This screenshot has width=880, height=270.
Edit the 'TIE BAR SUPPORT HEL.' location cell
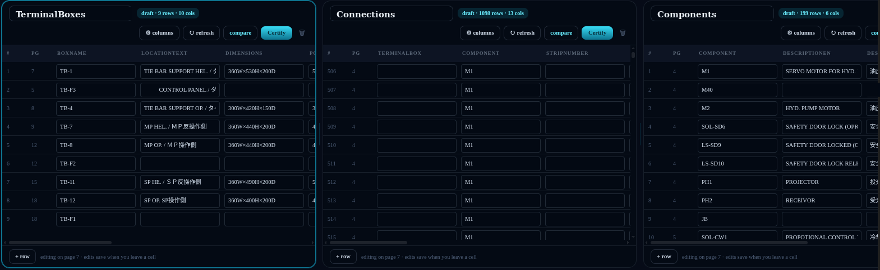(180, 72)
